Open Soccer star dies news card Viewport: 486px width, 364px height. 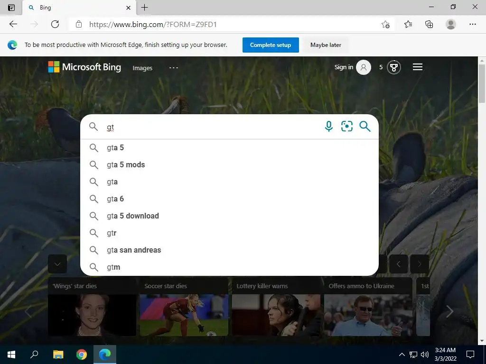click(x=184, y=307)
